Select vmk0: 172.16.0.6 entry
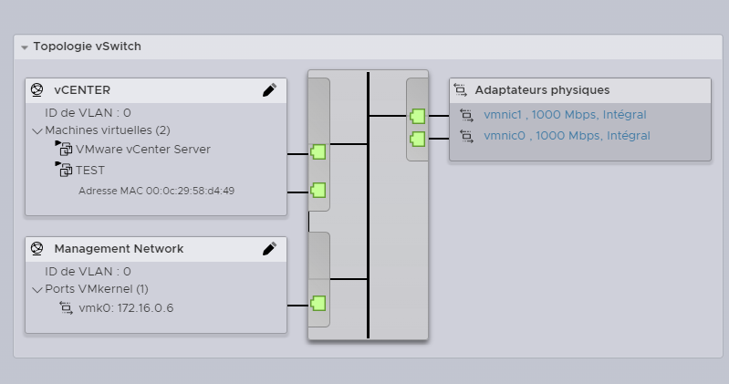Viewport: 729px width, 384px height. 126,308
